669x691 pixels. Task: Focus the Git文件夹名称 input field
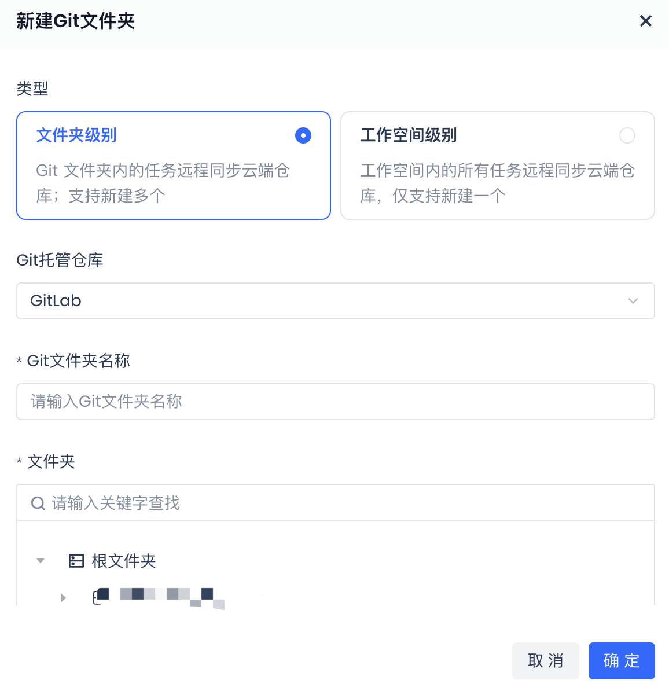(x=336, y=402)
